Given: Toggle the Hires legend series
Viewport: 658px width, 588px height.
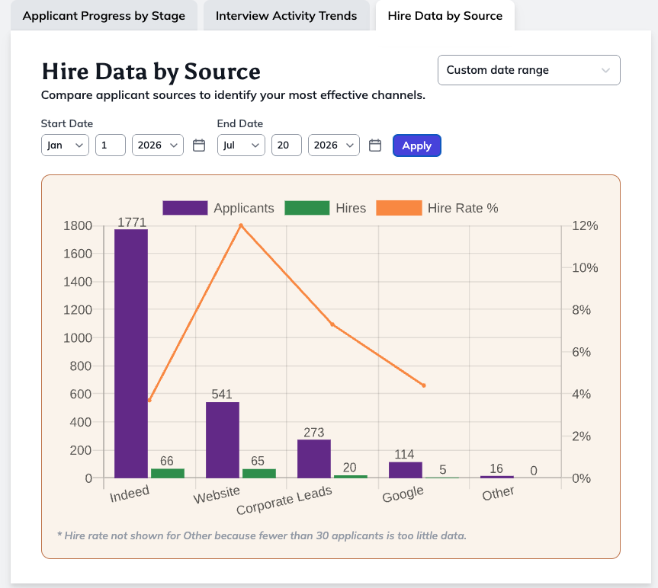Looking at the screenshot, I should click(x=326, y=208).
